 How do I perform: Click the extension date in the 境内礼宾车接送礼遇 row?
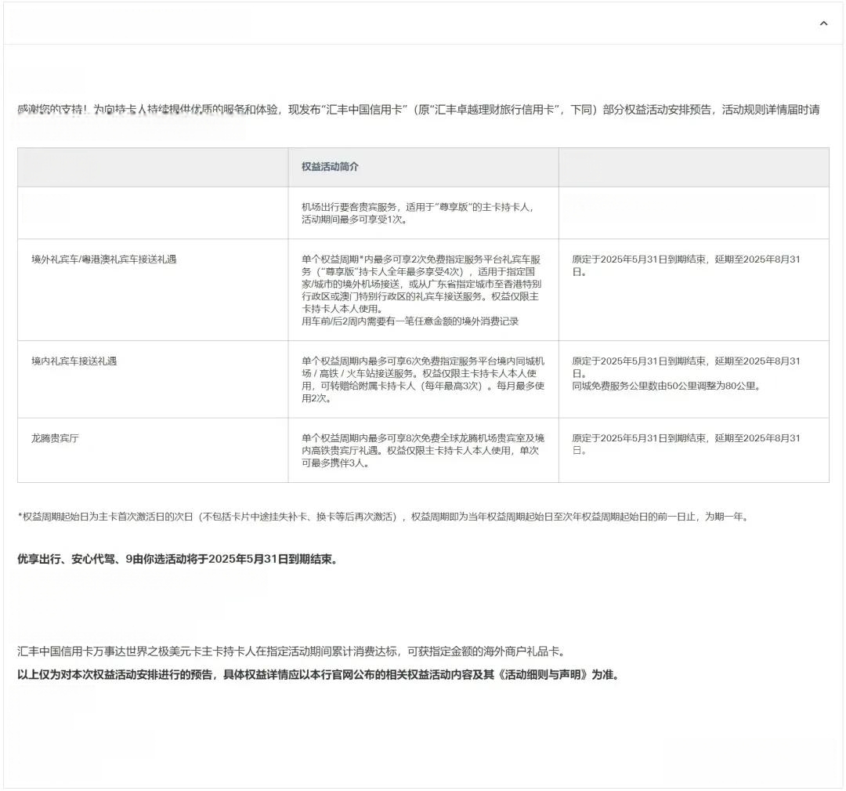click(x=686, y=367)
